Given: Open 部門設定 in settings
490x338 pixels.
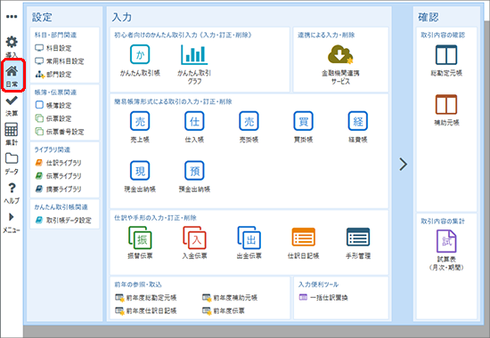Looking at the screenshot, I should (x=53, y=75).
